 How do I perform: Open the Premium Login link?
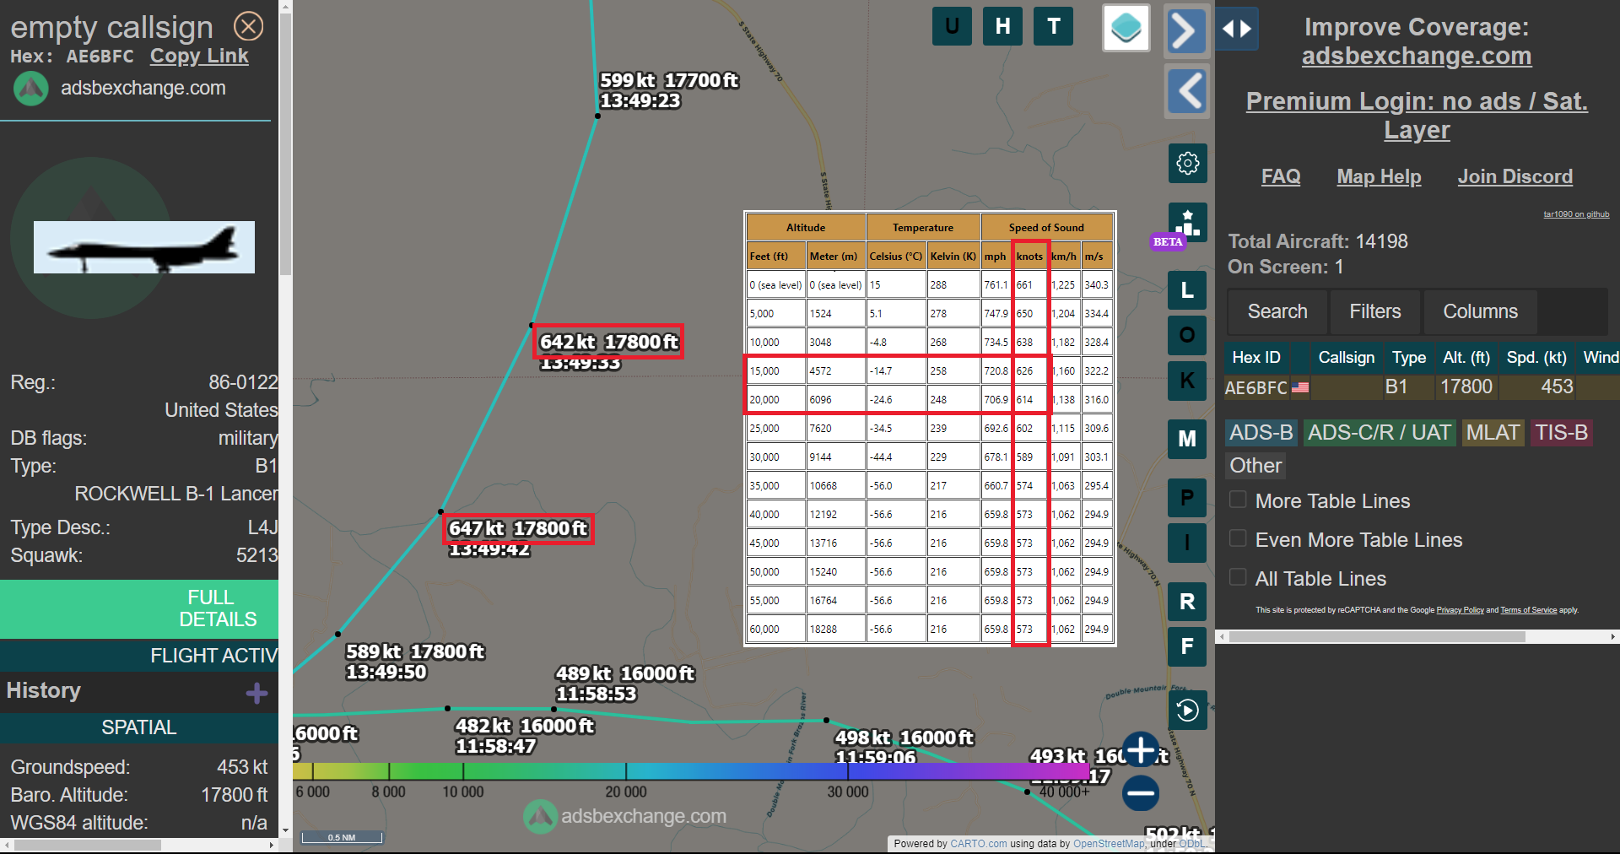(x=1417, y=116)
